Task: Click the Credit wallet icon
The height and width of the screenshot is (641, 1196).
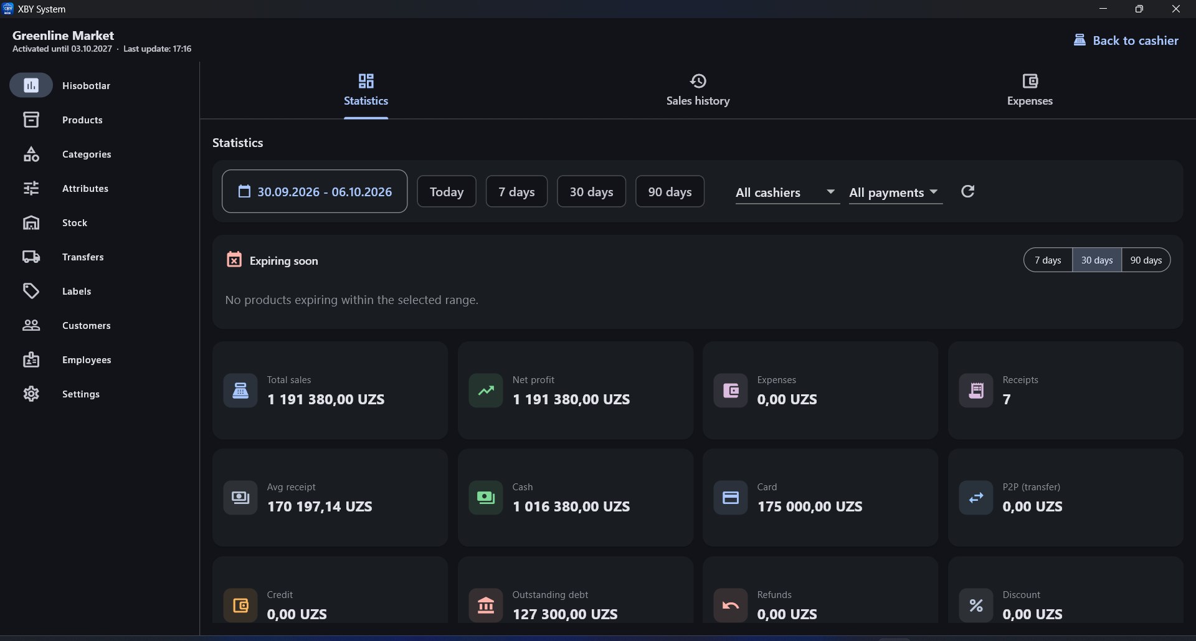Action: tap(240, 605)
